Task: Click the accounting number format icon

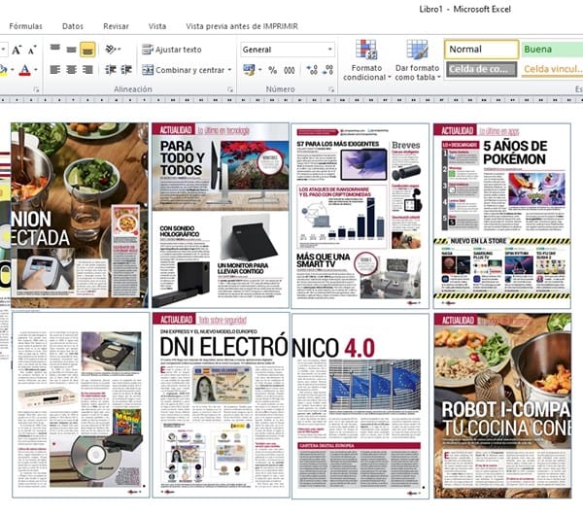Action: [249, 70]
